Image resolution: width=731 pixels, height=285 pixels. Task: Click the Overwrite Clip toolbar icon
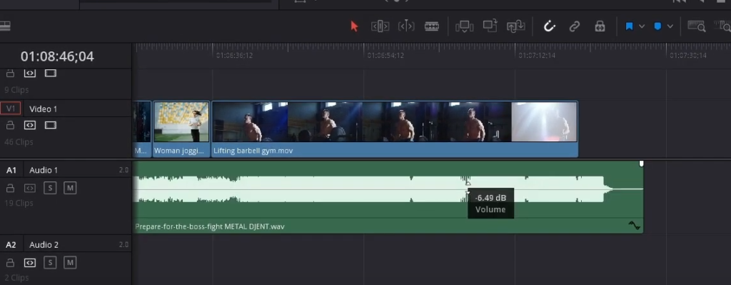490,26
